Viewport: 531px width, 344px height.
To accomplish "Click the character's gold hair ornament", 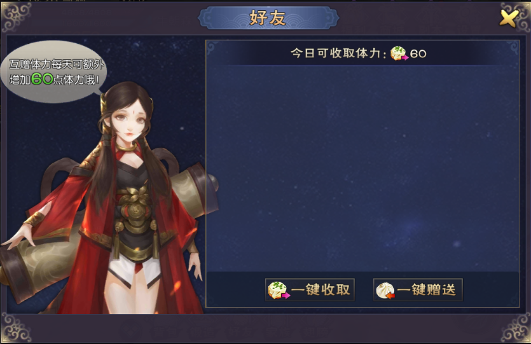I will [103, 103].
